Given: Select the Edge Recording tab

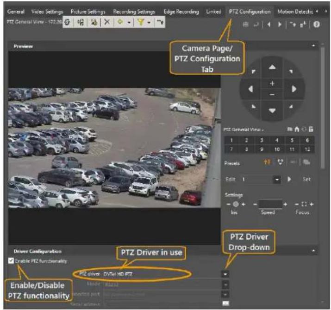Looking at the screenshot, I should point(181,12).
